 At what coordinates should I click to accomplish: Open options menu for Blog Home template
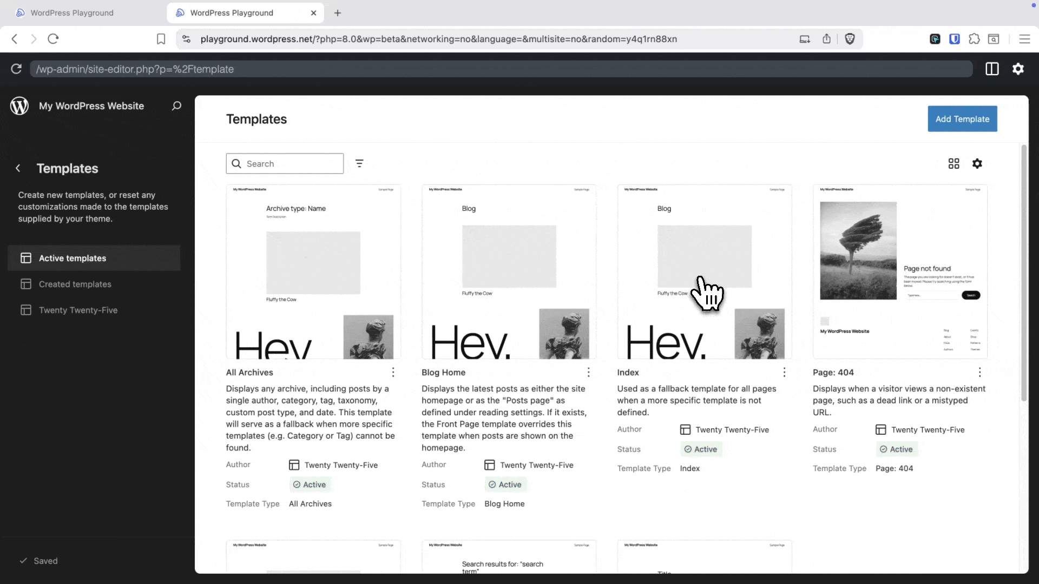click(589, 372)
